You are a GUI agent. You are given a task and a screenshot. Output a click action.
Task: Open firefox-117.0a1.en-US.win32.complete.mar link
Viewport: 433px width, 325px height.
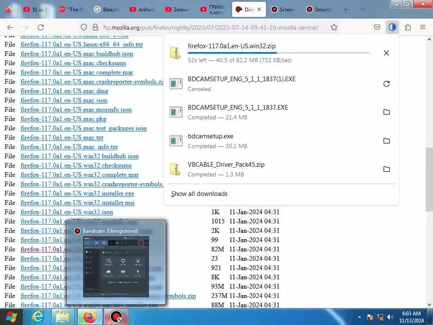coord(79,175)
